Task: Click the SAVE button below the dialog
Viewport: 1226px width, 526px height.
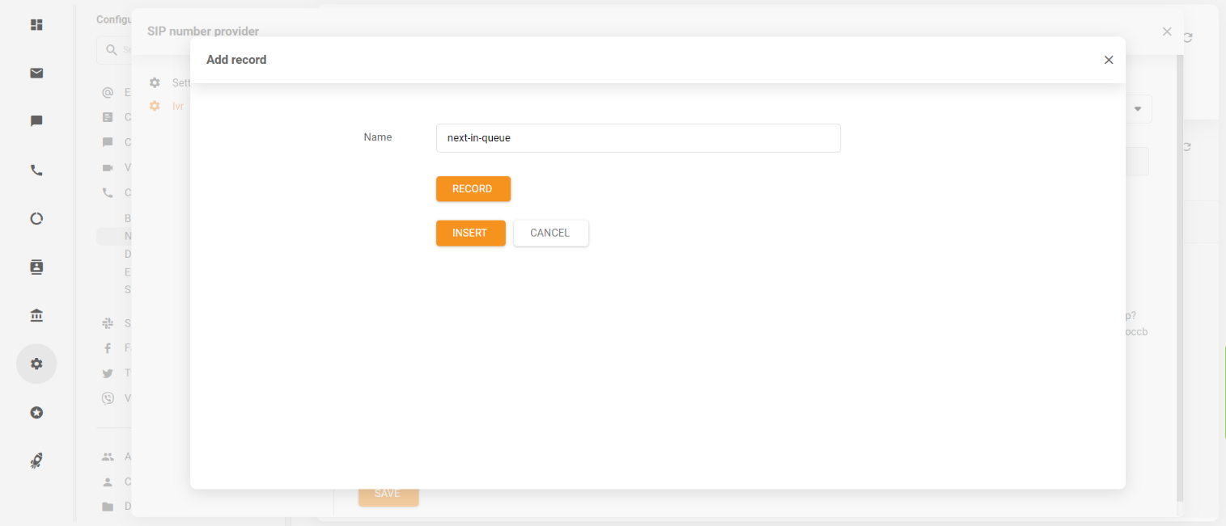Action: point(388,494)
